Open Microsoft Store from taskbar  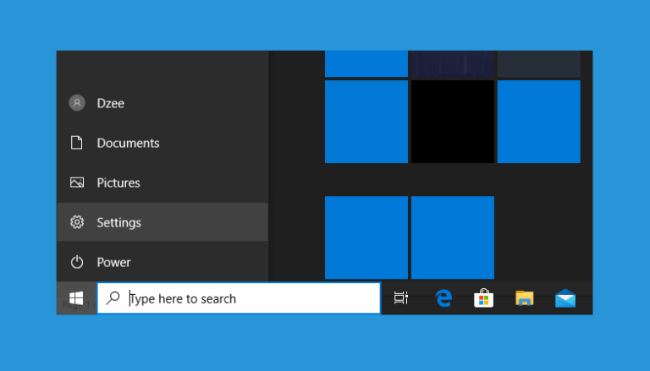click(x=484, y=298)
